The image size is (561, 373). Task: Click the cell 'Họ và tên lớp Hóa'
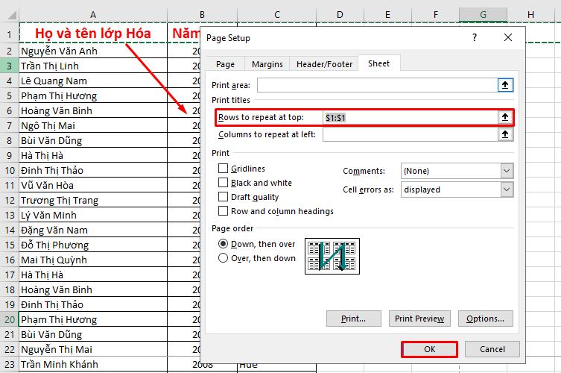[93, 34]
